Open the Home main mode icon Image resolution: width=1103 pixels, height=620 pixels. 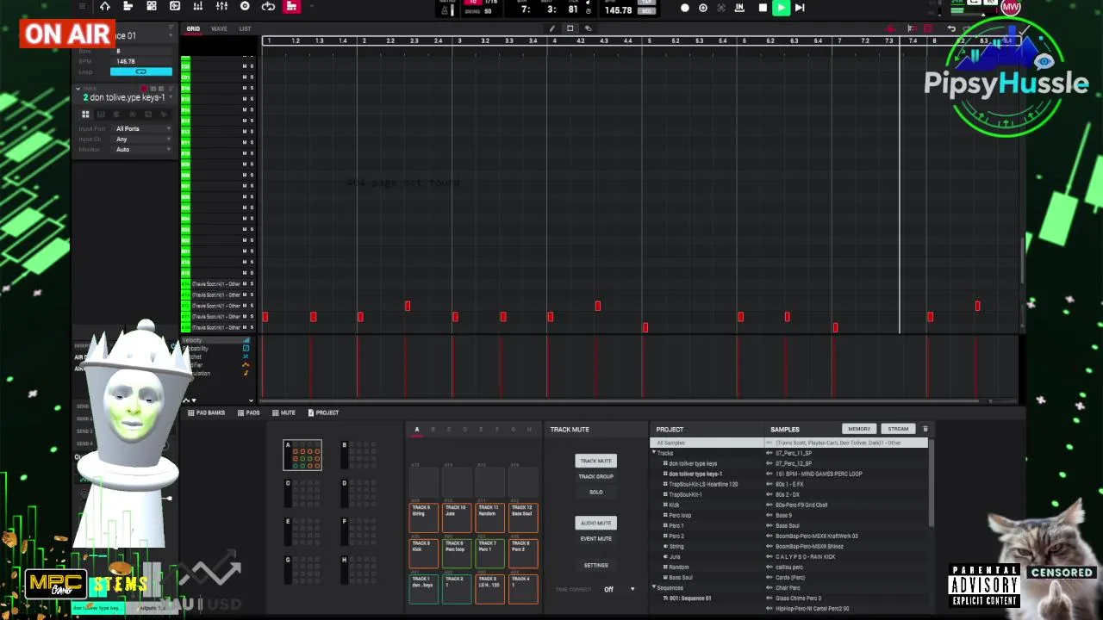[x=104, y=7]
